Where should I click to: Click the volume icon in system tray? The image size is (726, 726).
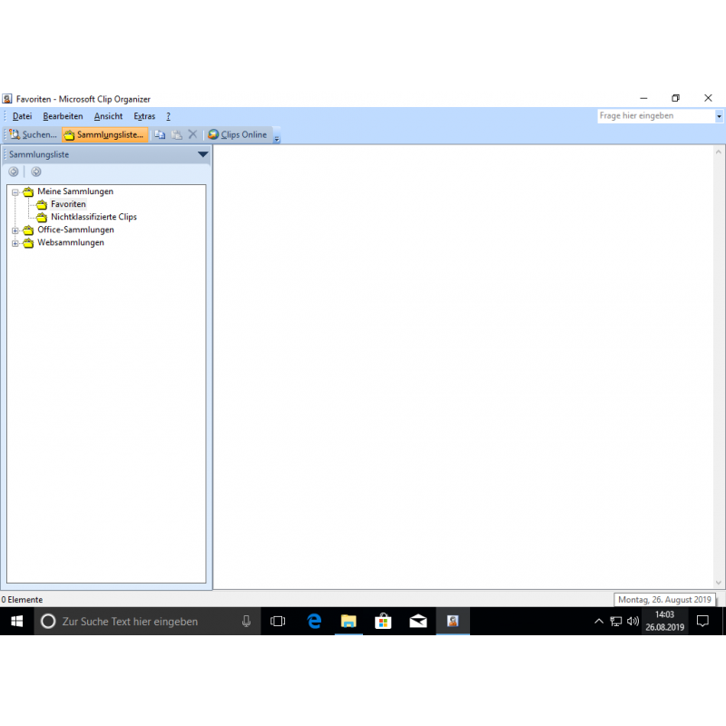pyautogui.click(x=633, y=622)
